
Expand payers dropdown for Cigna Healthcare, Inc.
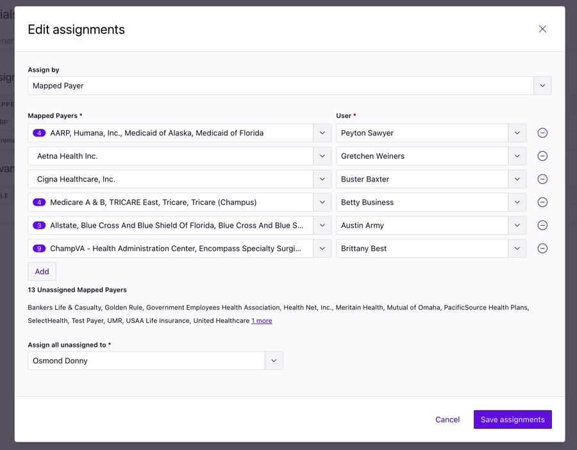322,179
